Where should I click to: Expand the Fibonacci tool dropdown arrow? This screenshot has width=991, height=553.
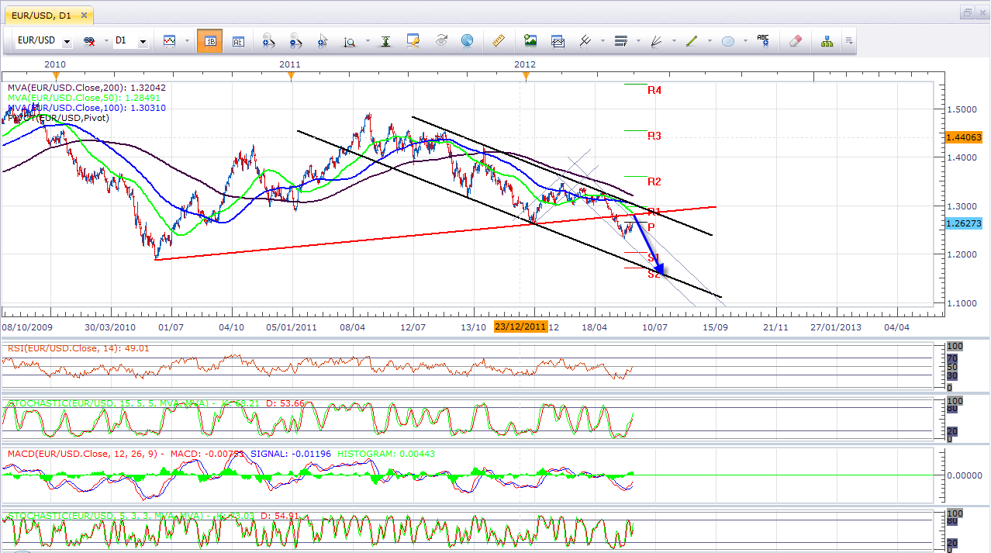click(637, 41)
